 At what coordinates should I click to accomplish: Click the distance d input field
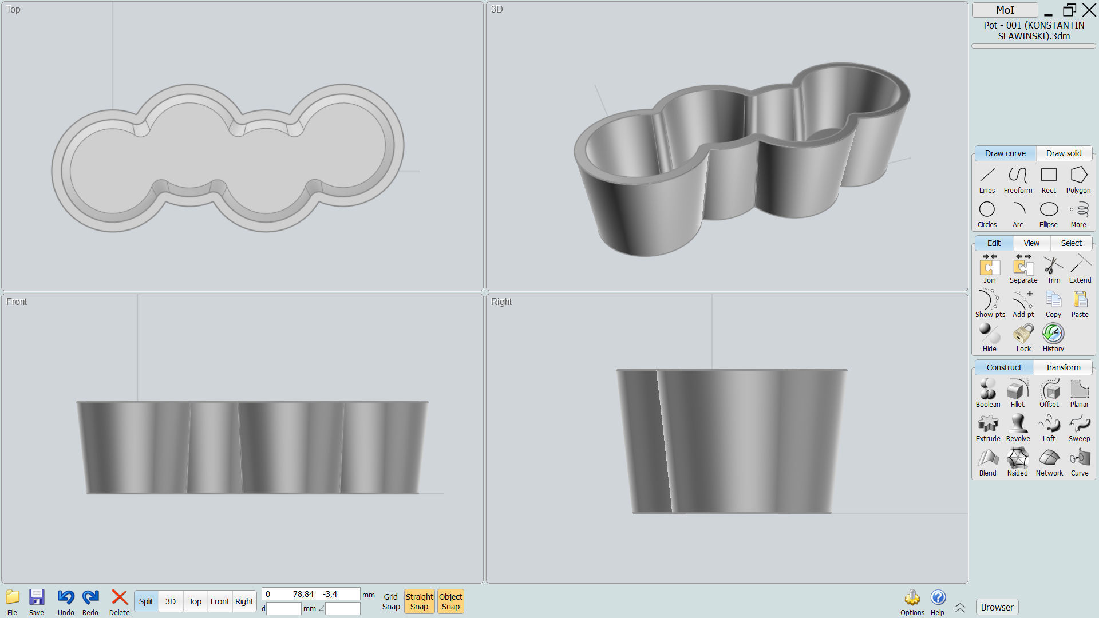tap(284, 609)
